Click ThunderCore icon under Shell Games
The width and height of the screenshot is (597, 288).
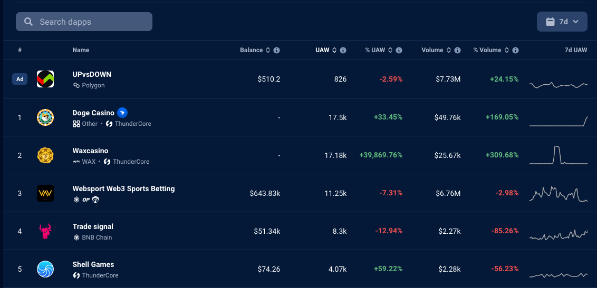pos(76,275)
